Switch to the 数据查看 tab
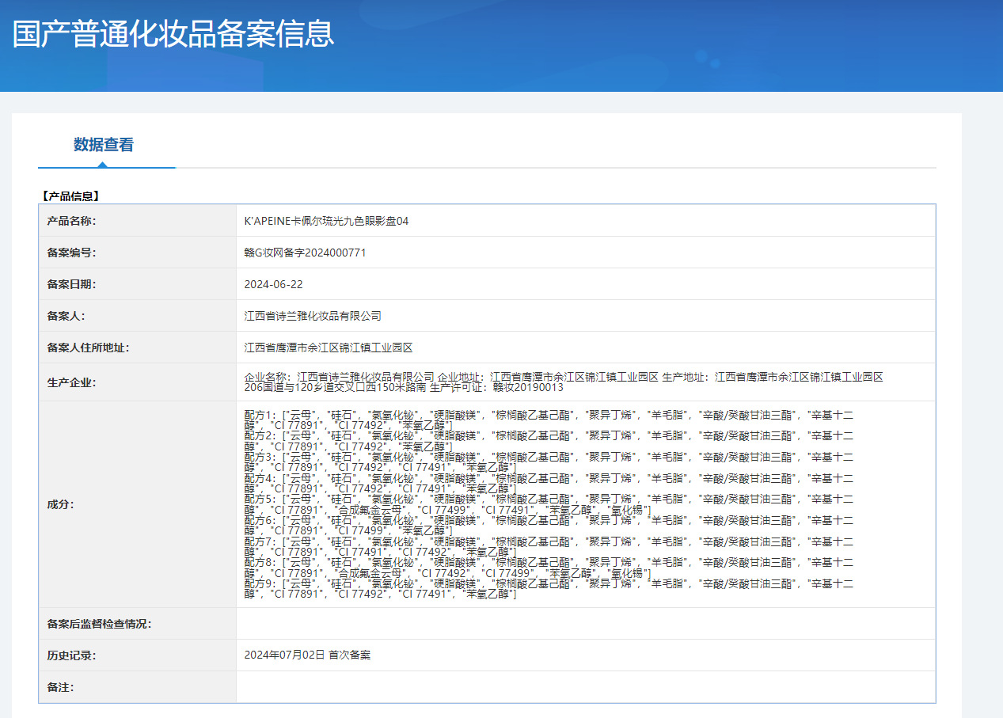Image resolution: width=1003 pixels, height=718 pixels. pos(104,145)
